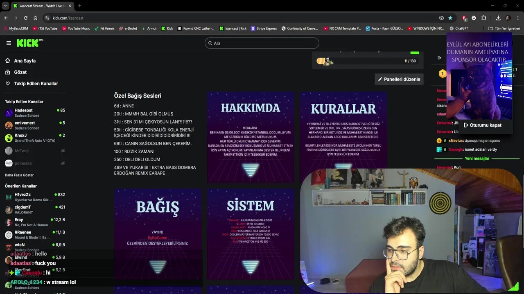Click the gold rank 1 badge

click(442, 74)
